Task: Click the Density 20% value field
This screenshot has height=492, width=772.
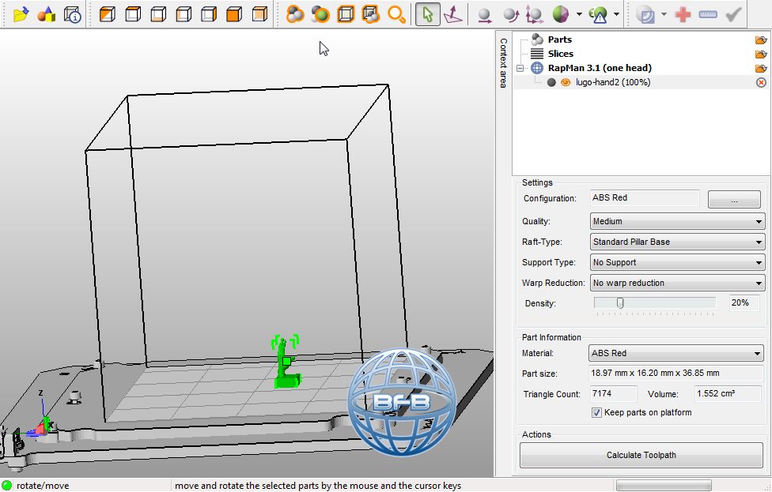Action: (x=744, y=302)
